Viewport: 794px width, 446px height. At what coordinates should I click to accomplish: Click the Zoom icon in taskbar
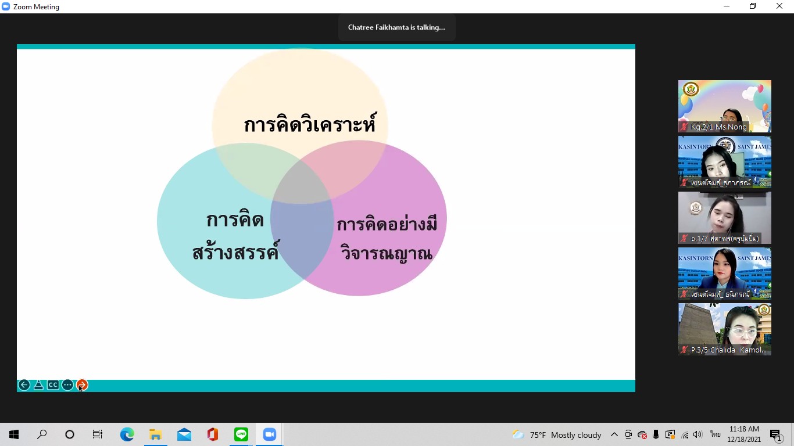coord(270,434)
